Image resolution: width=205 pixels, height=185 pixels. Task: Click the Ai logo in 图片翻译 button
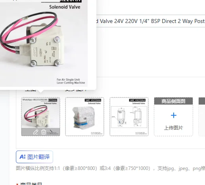point(23,157)
